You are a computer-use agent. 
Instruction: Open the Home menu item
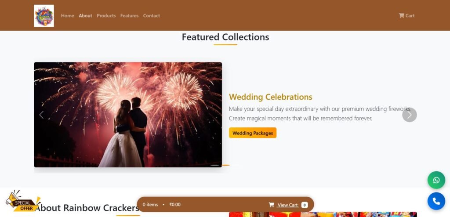coord(67,15)
